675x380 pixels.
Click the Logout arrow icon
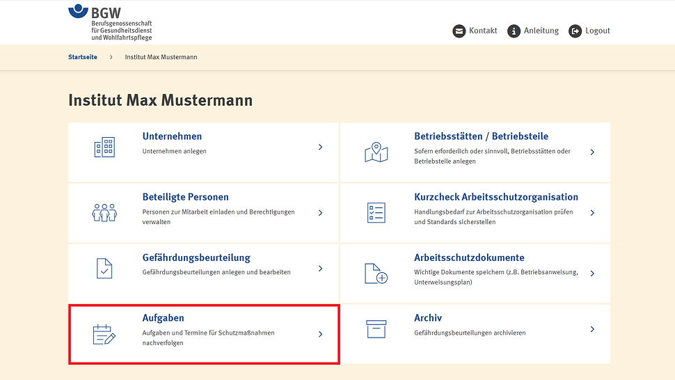575,31
